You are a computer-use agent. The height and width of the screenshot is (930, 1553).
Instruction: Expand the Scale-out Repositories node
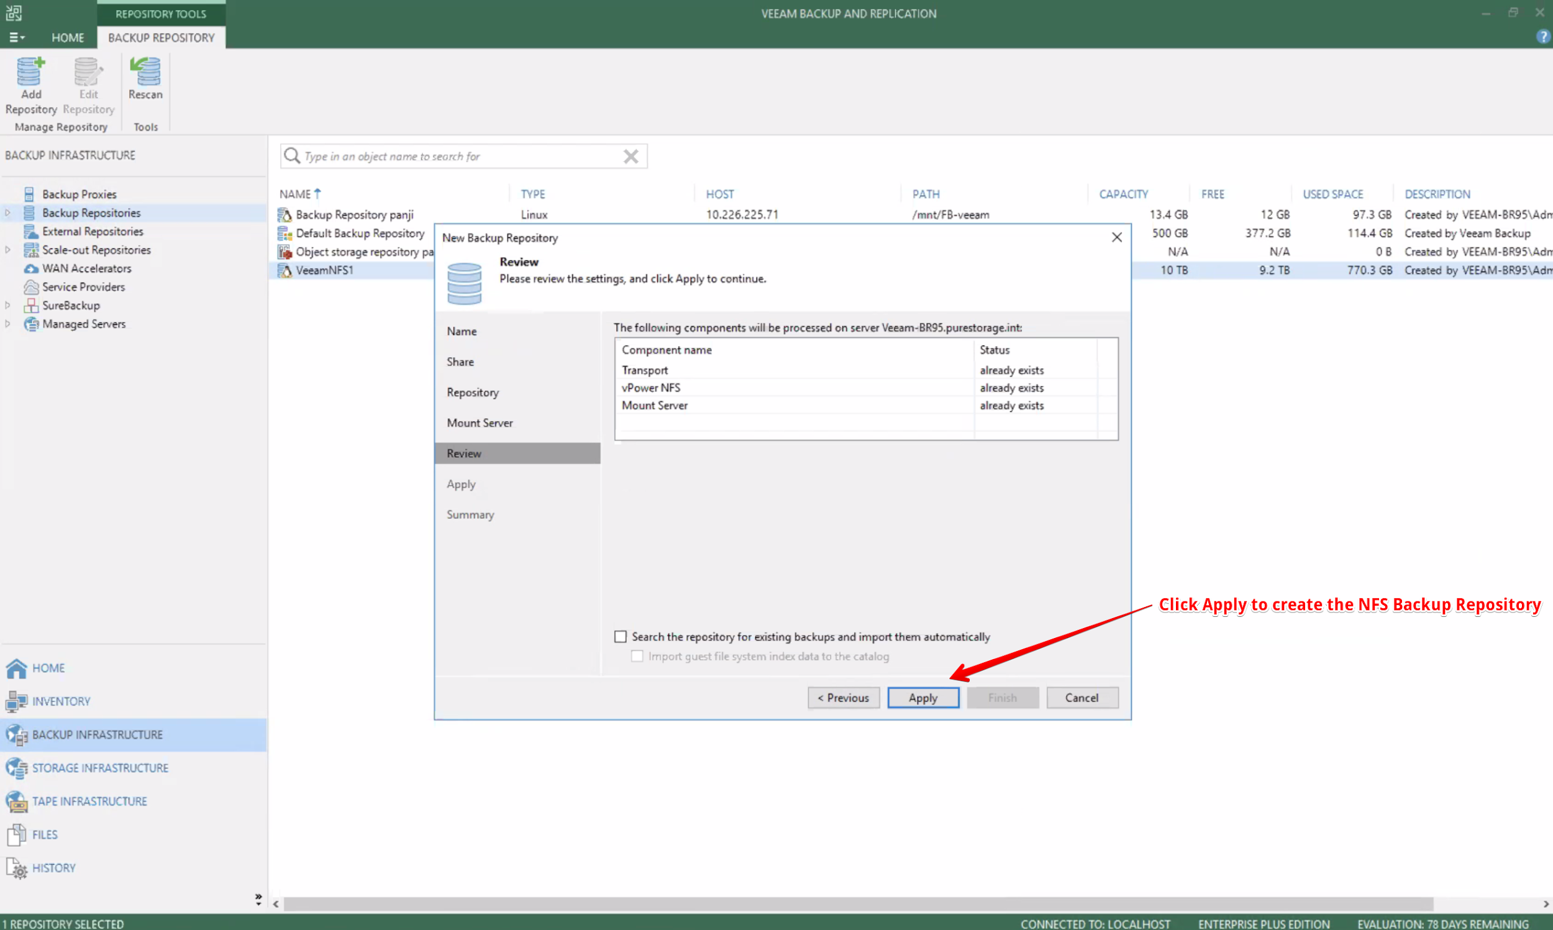click(7, 250)
